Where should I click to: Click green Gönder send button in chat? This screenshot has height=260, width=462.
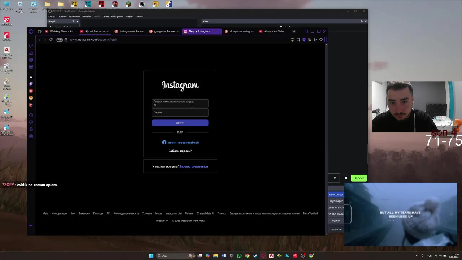coord(359,178)
